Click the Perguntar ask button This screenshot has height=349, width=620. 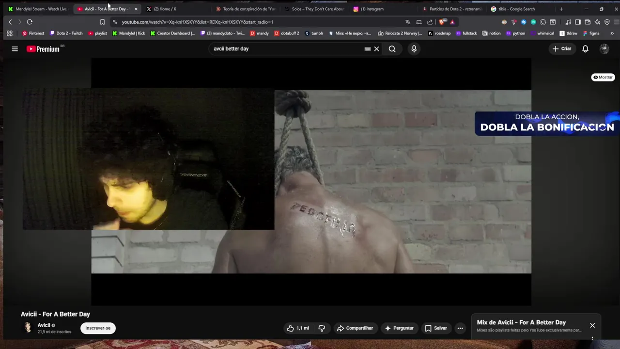click(399, 328)
